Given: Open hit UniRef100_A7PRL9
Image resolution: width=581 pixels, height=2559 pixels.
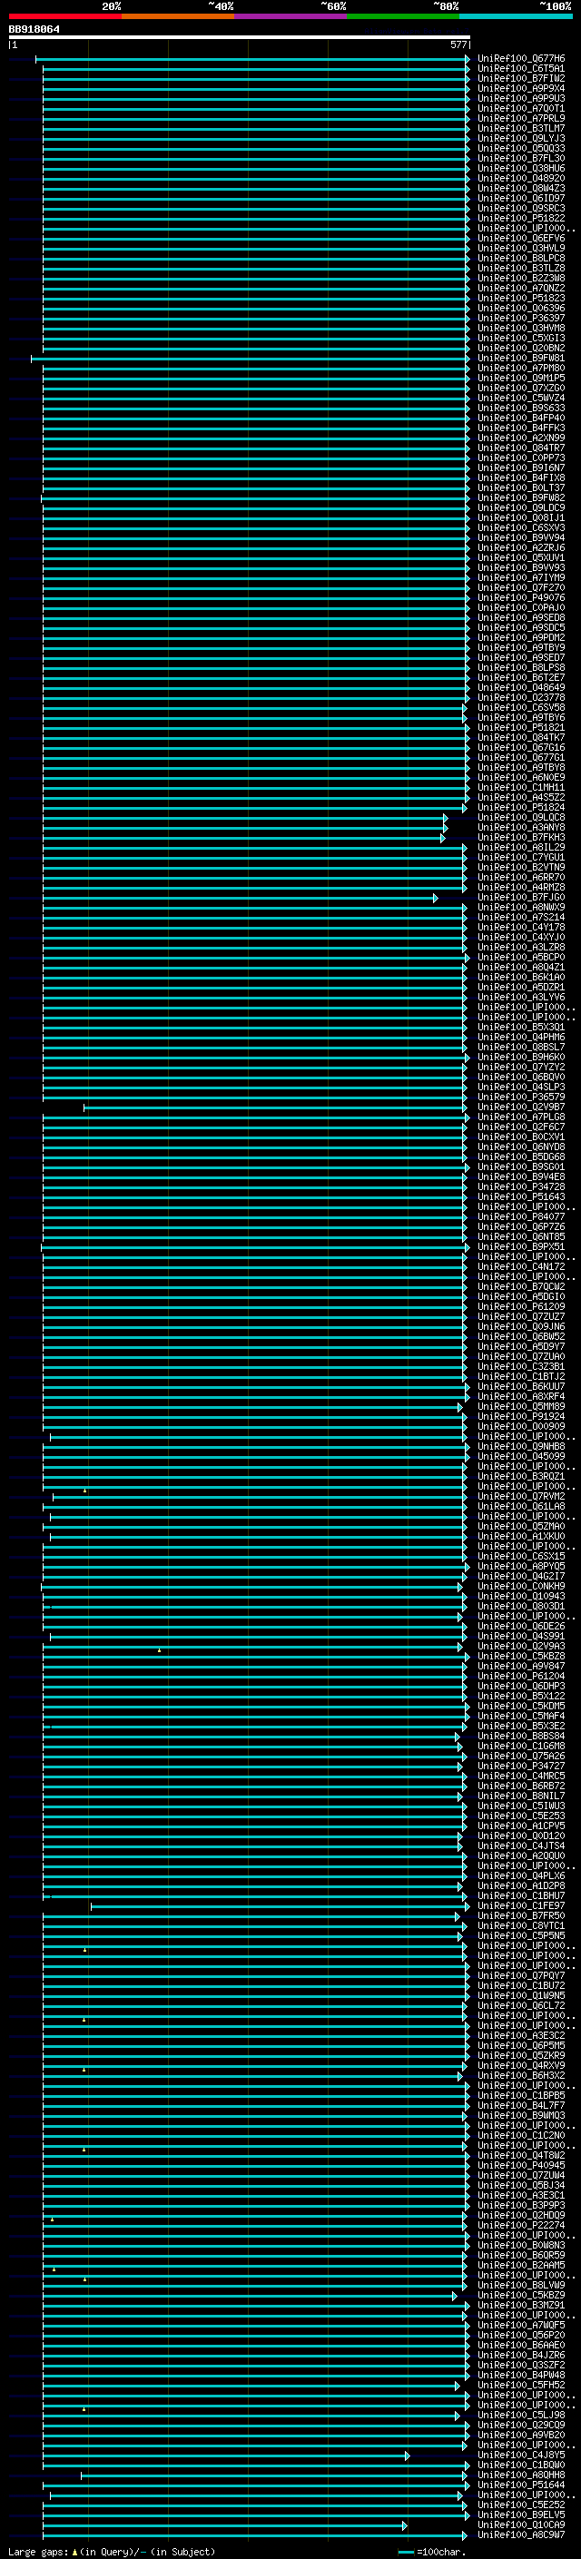Looking at the screenshot, I should click(521, 119).
